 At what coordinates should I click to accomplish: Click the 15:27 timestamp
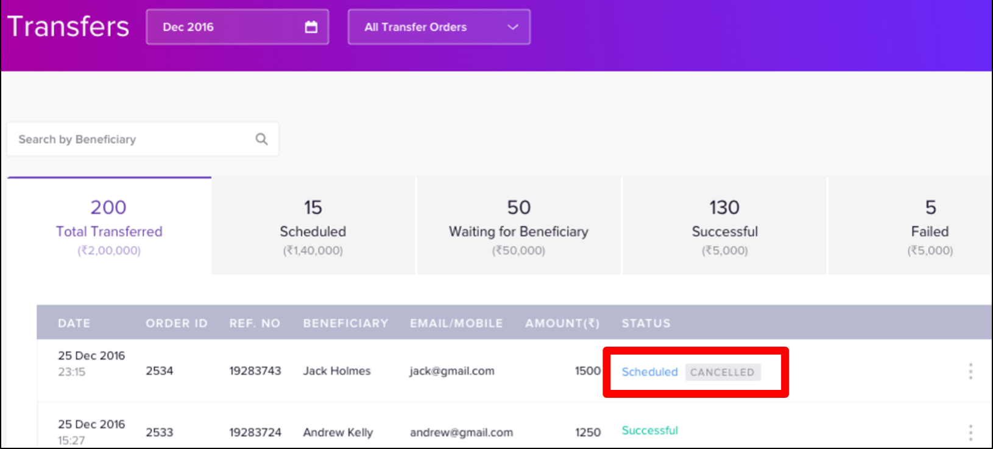[71, 440]
